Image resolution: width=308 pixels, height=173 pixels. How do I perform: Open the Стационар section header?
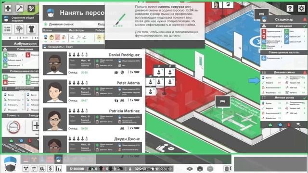coord(284,19)
